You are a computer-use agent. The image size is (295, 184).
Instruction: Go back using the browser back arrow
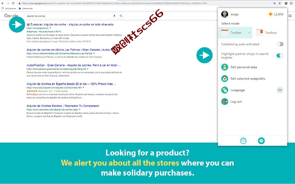click(3, 3)
